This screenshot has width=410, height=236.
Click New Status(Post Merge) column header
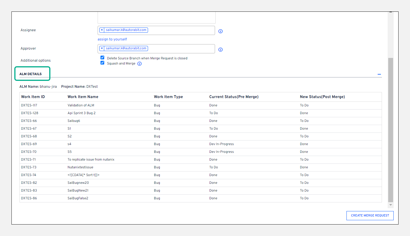pos(322,97)
